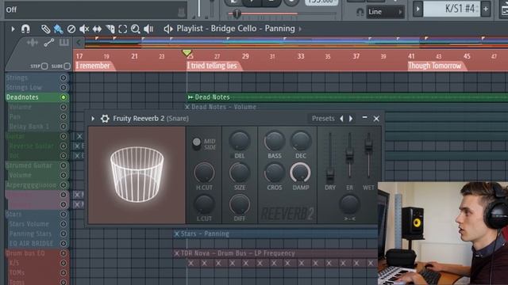This screenshot has height=285, width=508.
Task: Mute the Drum bus EQ track
Action: click(x=63, y=253)
